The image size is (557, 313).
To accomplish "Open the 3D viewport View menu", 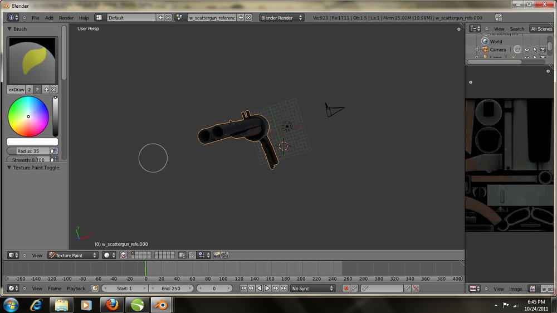I will (x=37, y=256).
